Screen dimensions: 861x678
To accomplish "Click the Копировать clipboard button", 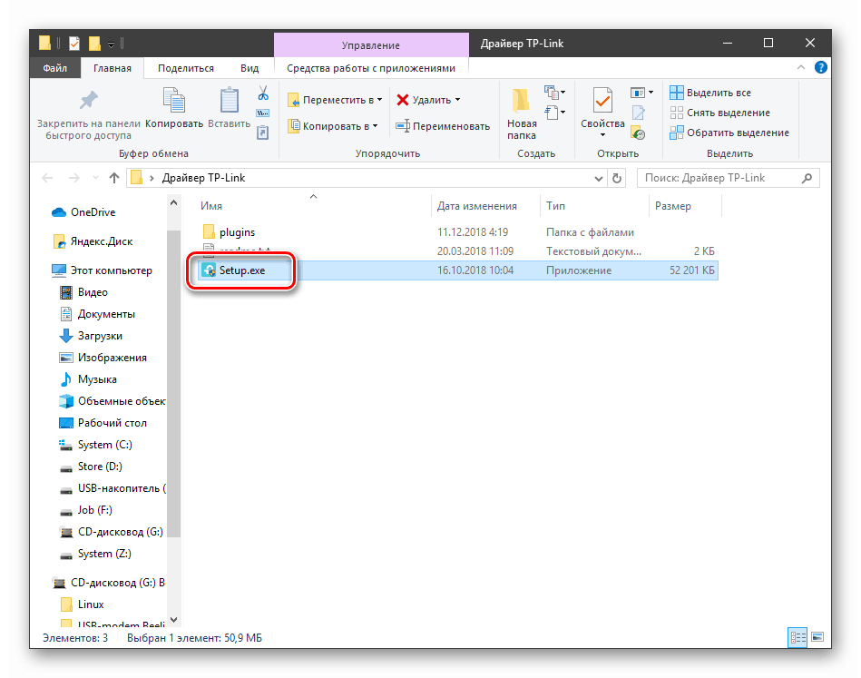I will click(x=174, y=108).
